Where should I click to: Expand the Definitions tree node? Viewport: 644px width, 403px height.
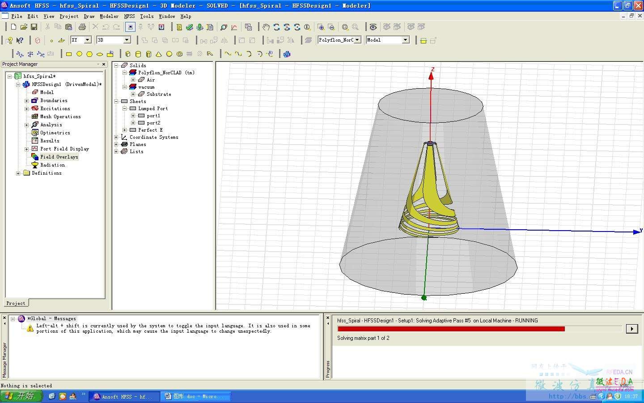point(18,173)
